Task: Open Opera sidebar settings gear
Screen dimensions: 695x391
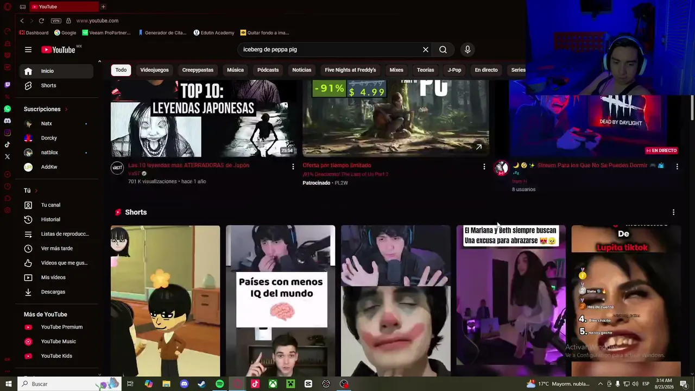Action: click(x=7, y=210)
